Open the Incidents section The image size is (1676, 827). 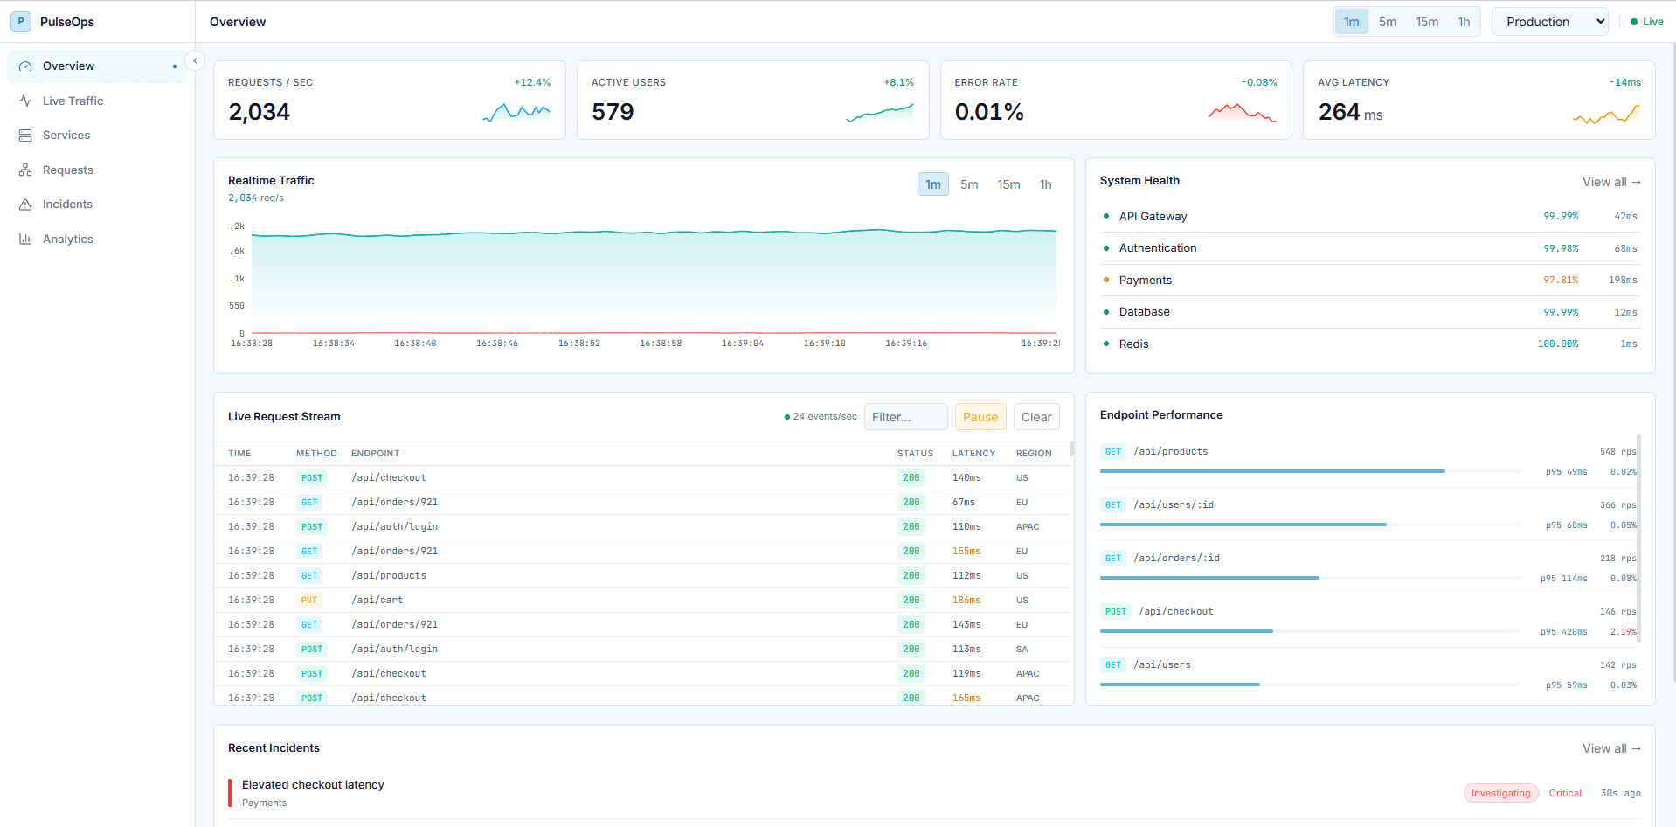97,205
